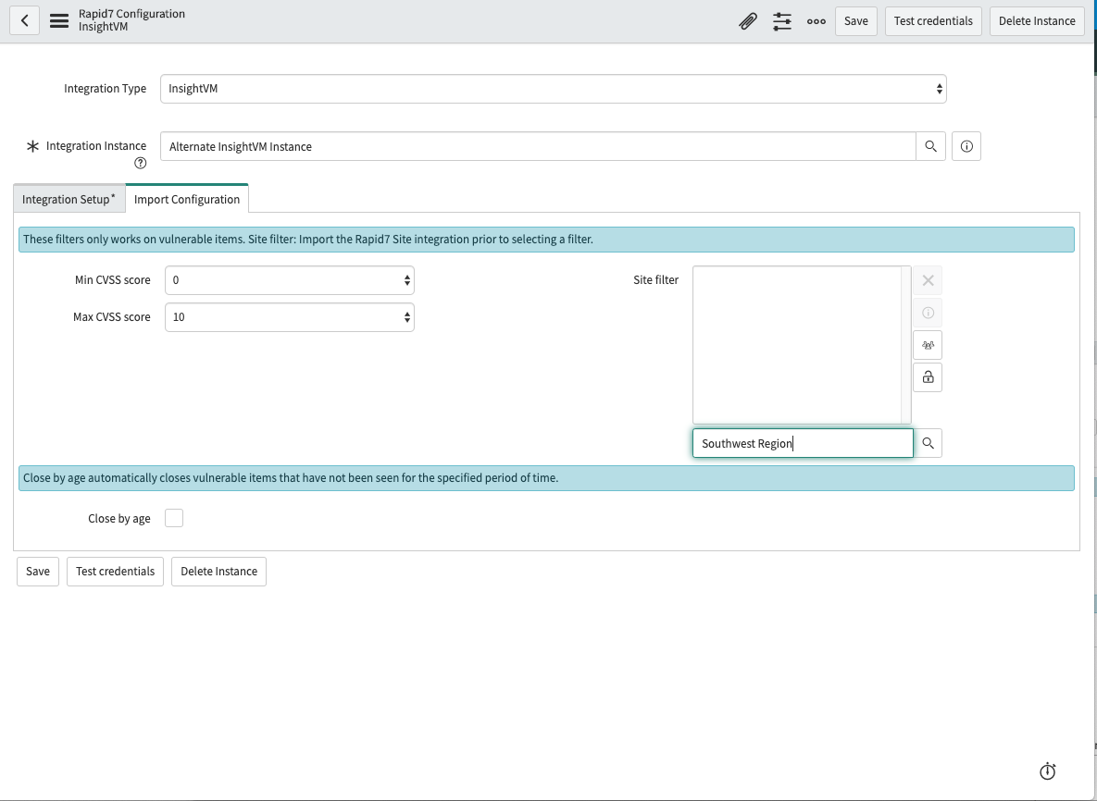Click the bottom Delete Instance button
The height and width of the screenshot is (801, 1097).
pyautogui.click(x=219, y=571)
